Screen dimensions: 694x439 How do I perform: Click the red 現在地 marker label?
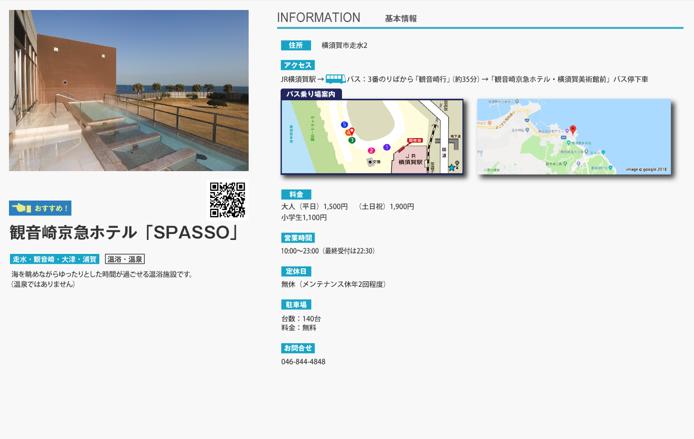(415, 141)
